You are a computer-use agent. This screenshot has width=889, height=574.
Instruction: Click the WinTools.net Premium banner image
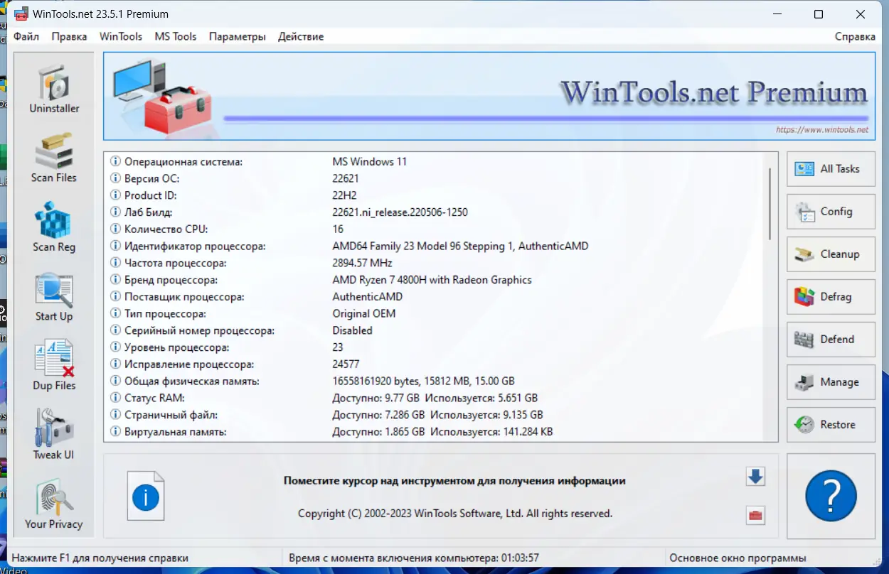489,96
